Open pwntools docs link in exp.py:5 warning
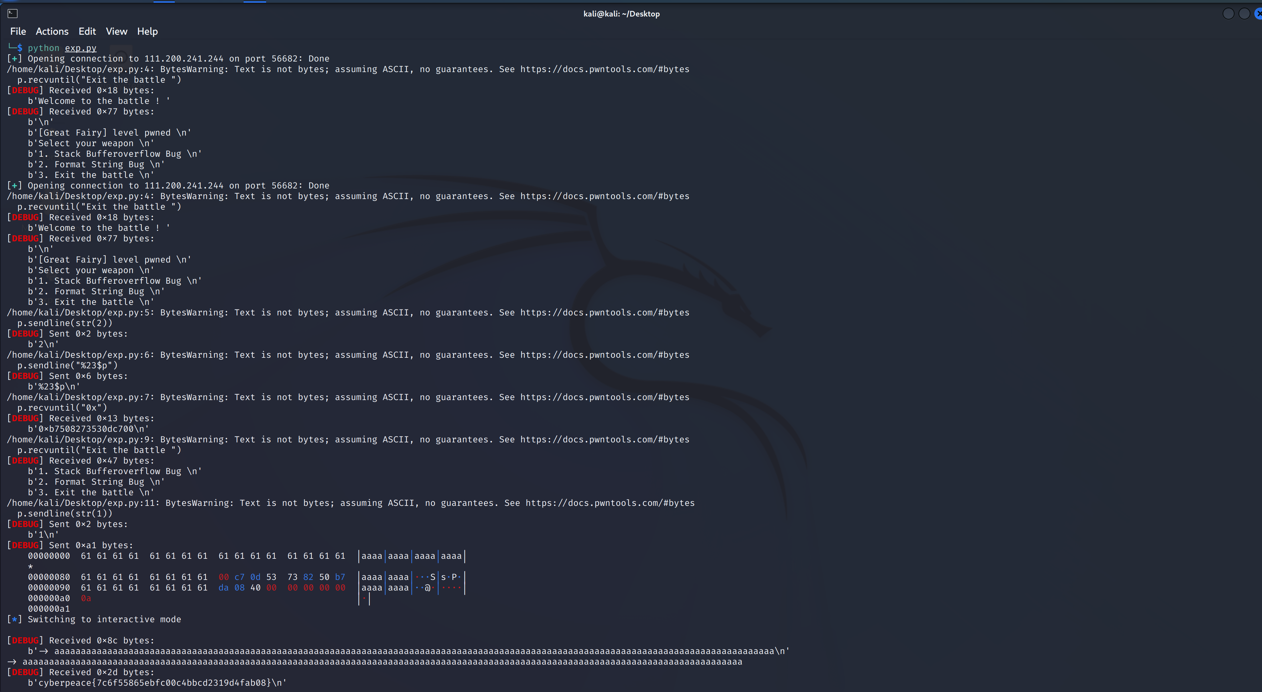Screen dimensions: 1262x692 [605, 312]
